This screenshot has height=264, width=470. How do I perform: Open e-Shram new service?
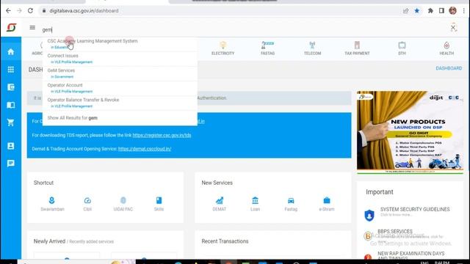pyautogui.click(x=326, y=204)
